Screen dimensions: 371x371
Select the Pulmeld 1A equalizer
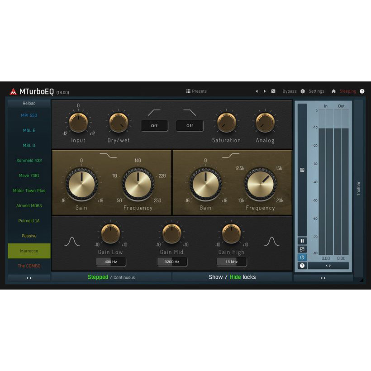point(29,221)
